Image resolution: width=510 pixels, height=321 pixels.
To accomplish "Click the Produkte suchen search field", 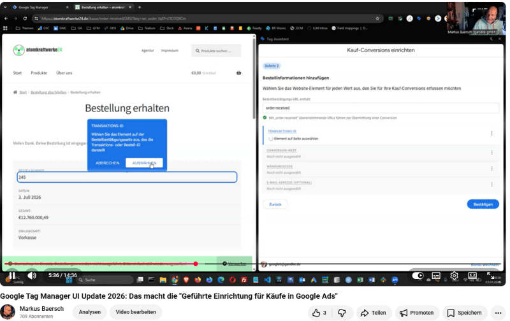I will coord(216,51).
